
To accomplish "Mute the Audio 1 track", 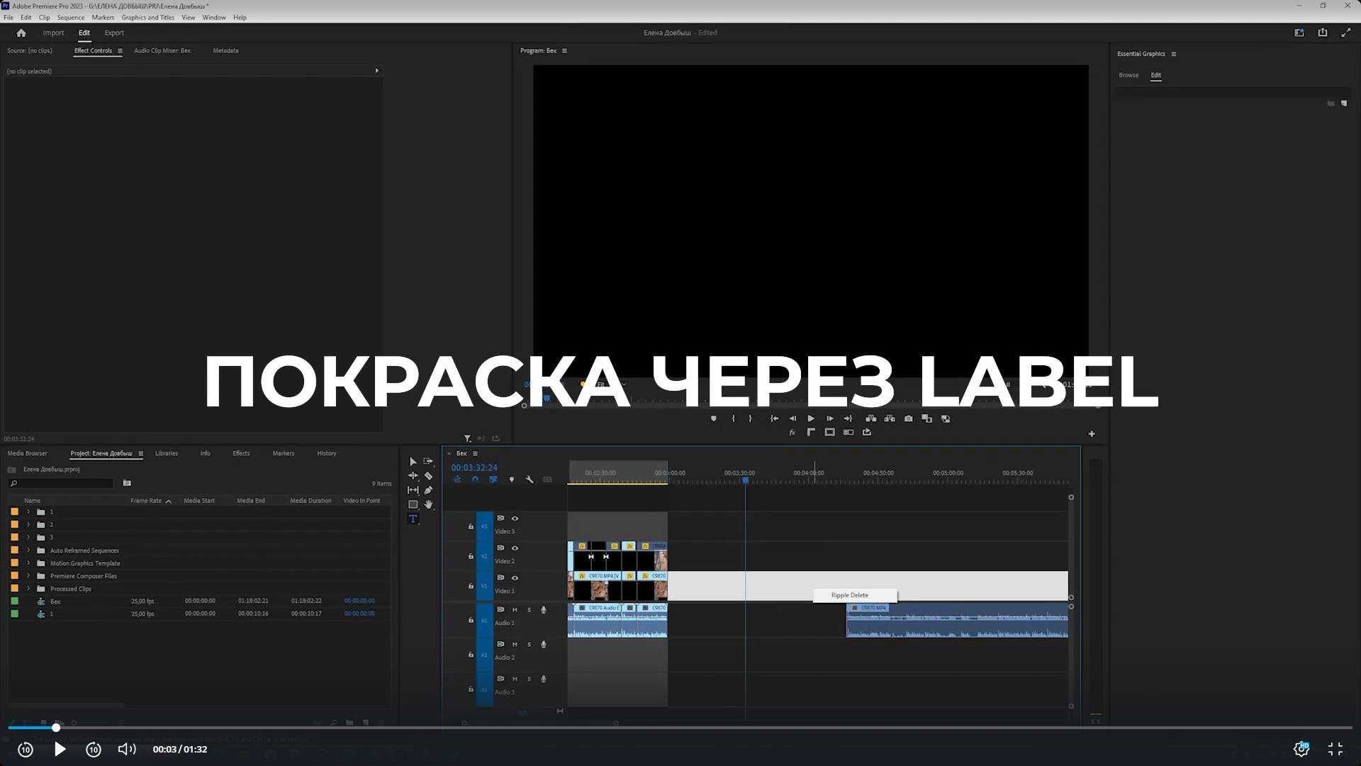I will [515, 610].
